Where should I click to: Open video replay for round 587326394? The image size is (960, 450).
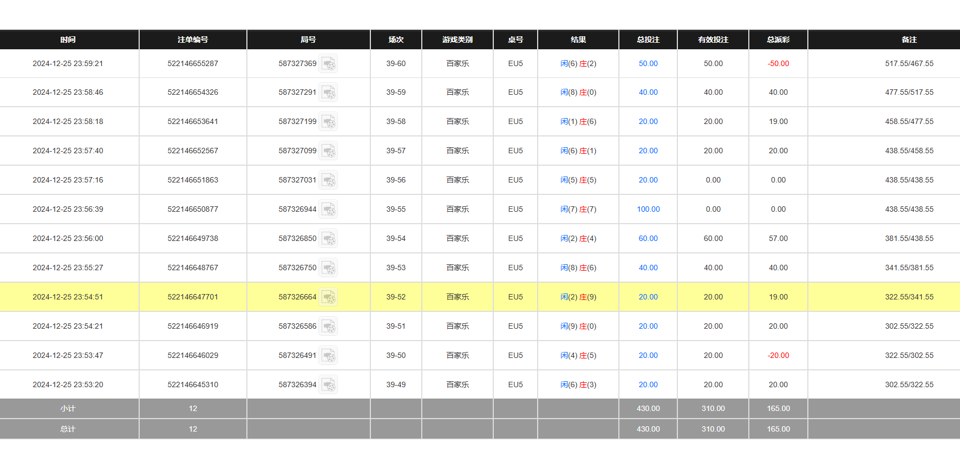[x=328, y=385]
